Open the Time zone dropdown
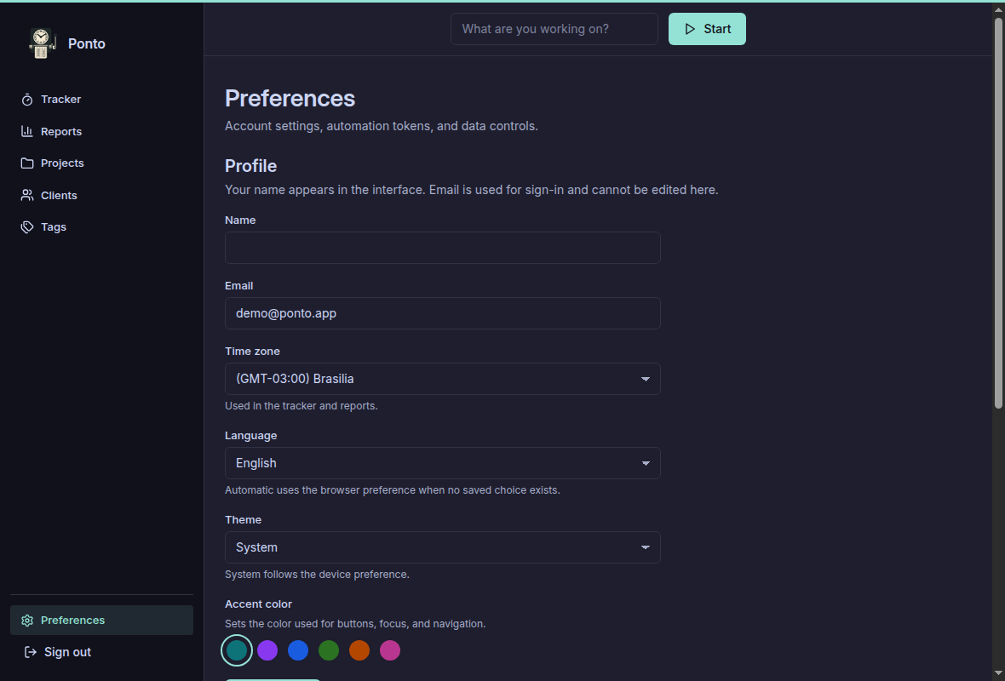1005x681 pixels. tap(442, 379)
